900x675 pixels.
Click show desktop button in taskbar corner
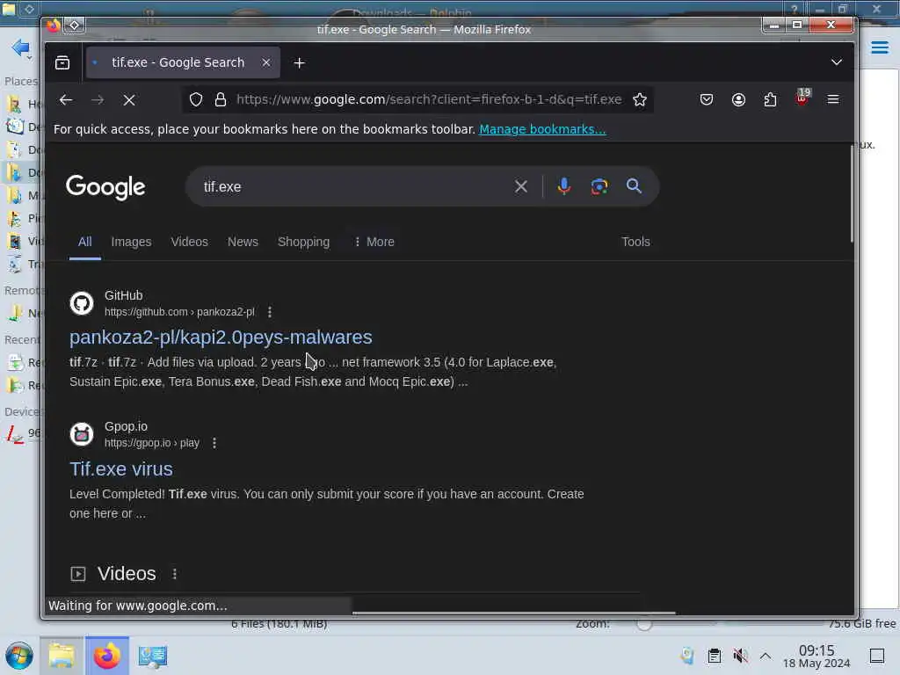pos(877,656)
